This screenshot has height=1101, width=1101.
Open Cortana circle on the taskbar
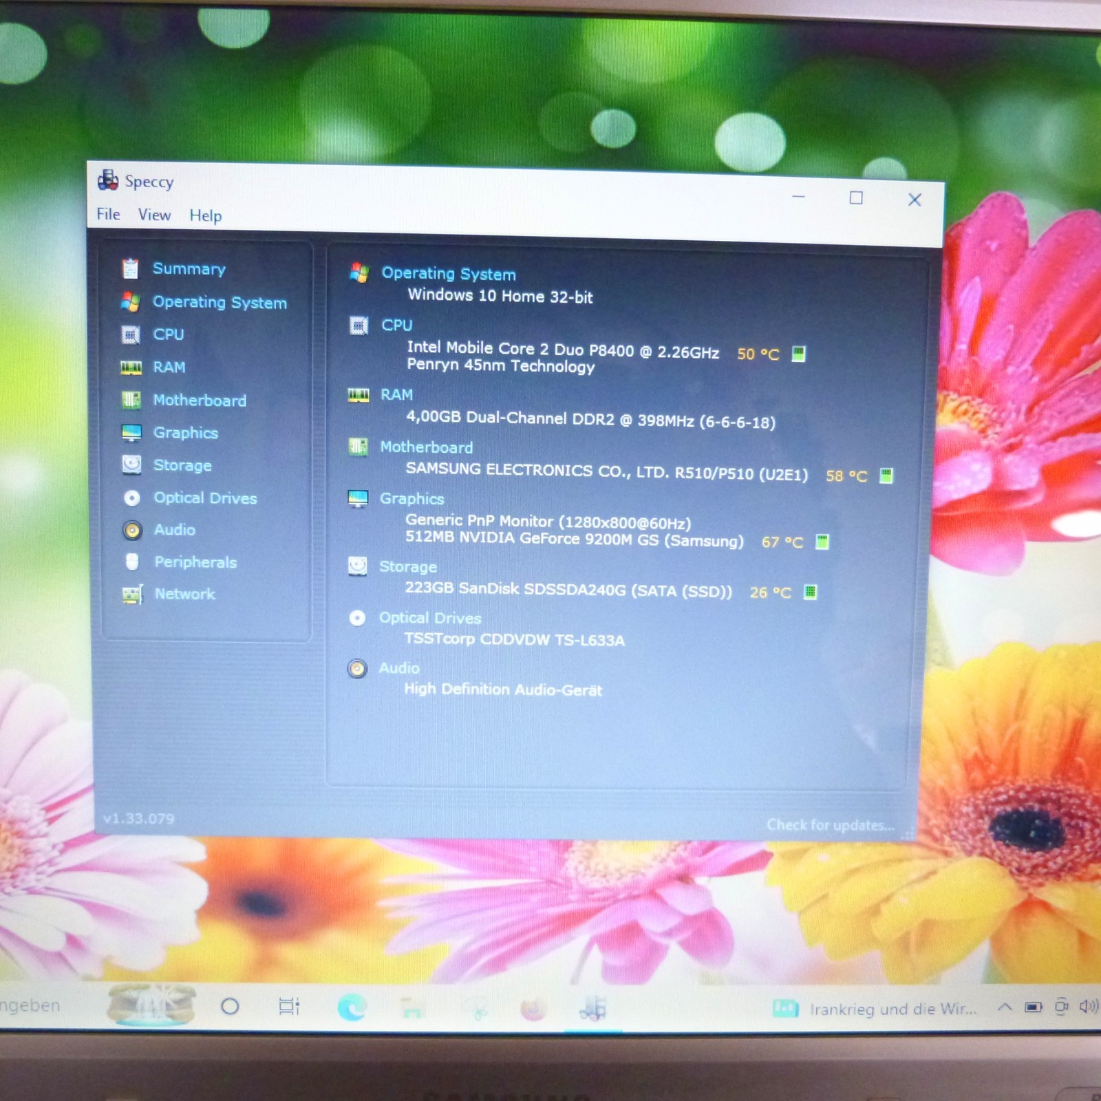(230, 1007)
